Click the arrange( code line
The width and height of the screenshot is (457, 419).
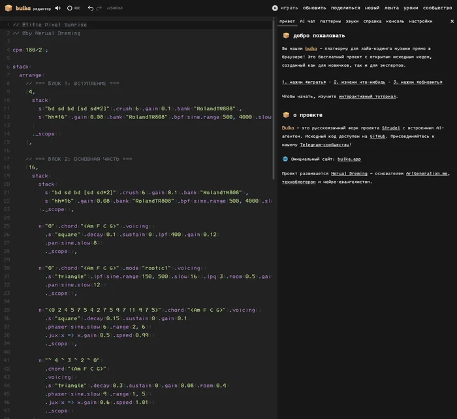(32, 75)
